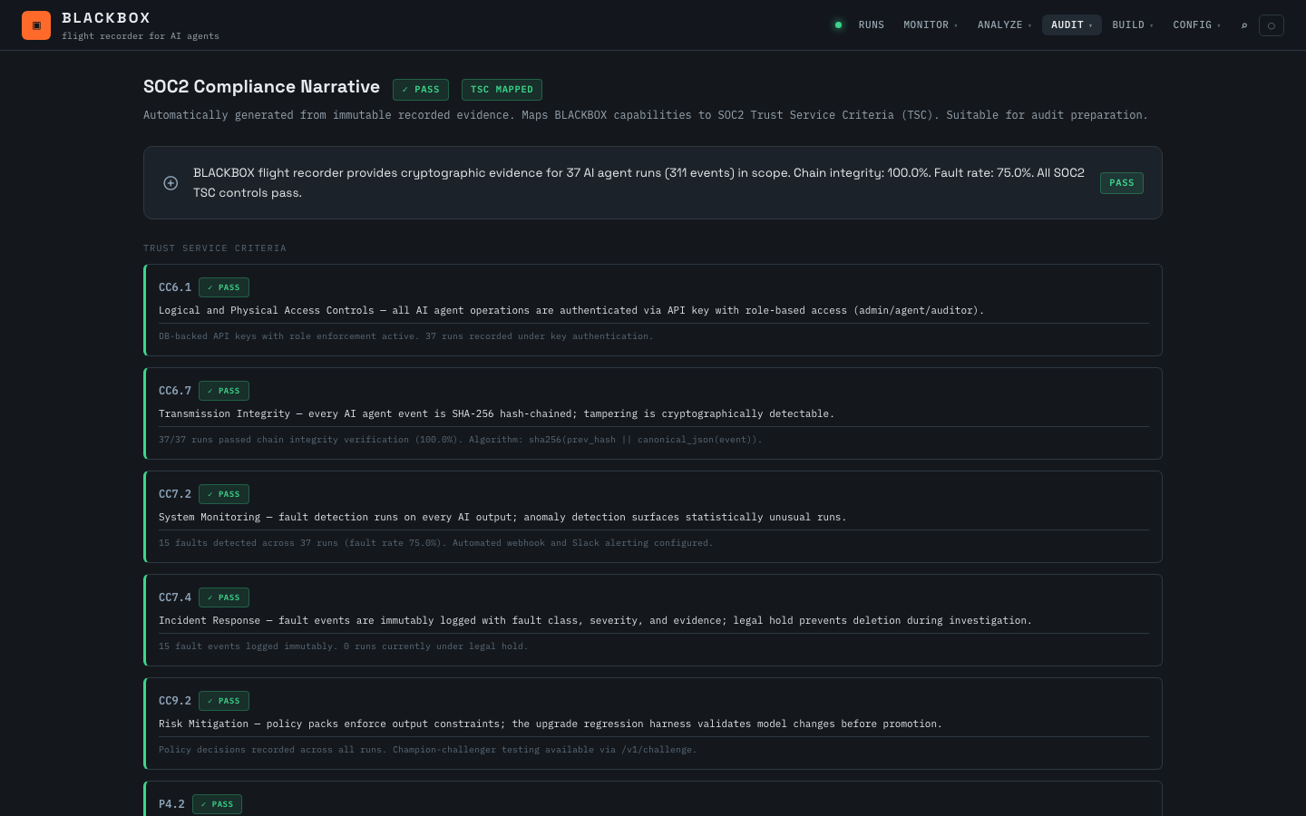The image size is (1306, 816).
Task: Click the PASS badge for CC7.2
Action: pyautogui.click(x=224, y=494)
